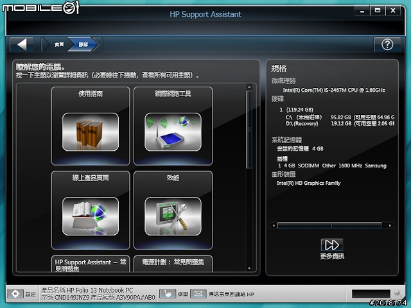411x308 pixels.
Task: Close the HP Support Assistant window
Action: tap(392, 11)
